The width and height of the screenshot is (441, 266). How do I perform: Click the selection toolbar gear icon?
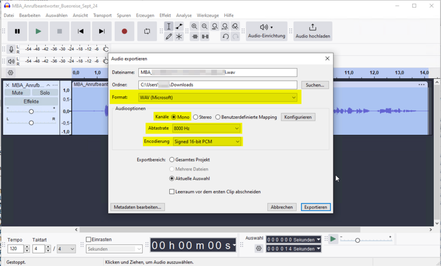[x=259, y=248]
